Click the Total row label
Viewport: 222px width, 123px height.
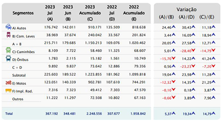[9, 113]
